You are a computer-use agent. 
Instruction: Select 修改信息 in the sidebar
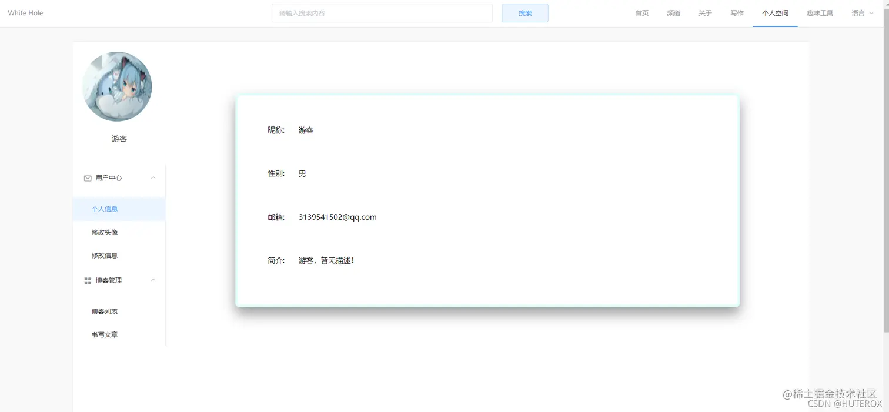tap(105, 255)
